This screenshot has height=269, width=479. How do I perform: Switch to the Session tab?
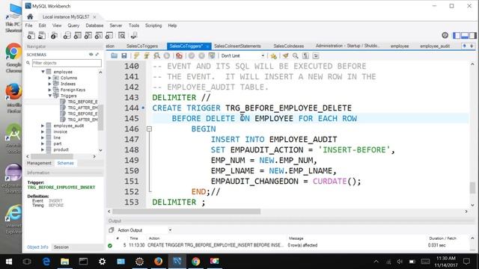pos(61,247)
